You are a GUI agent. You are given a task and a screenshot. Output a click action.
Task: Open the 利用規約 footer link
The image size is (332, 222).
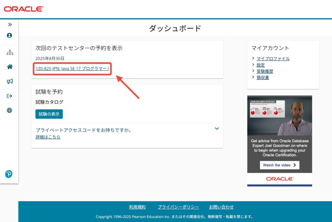point(137,207)
